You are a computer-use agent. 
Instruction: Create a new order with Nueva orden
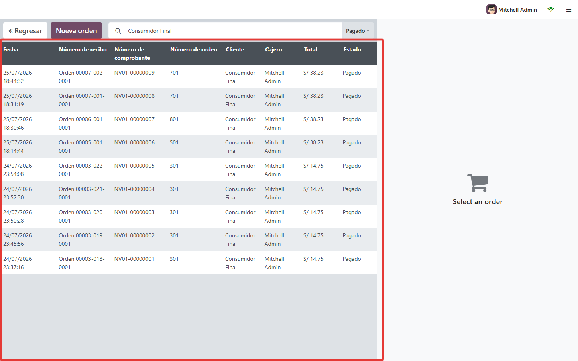point(76,31)
